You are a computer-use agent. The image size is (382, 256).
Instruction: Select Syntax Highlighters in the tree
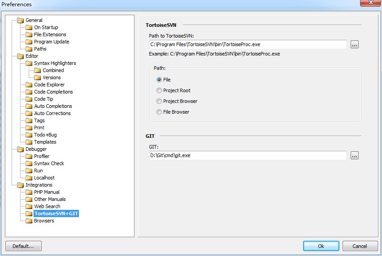point(55,63)
